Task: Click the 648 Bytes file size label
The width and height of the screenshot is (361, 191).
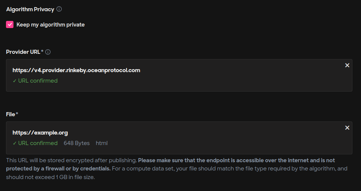Action: [x=77, y=143]
